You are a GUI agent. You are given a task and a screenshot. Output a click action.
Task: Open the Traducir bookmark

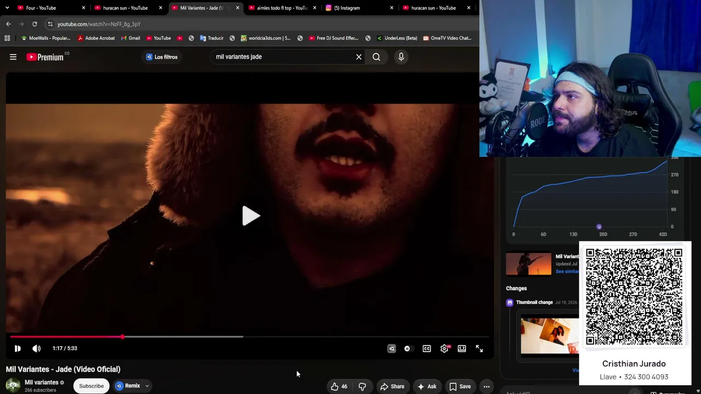point(211,38)
